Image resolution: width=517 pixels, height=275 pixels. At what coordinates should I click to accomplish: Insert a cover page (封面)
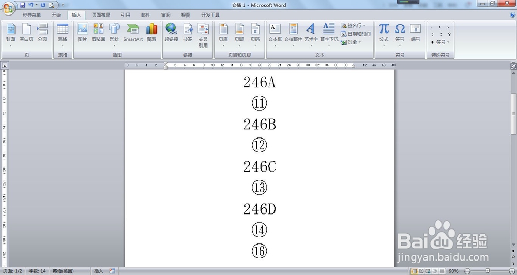pos(10,35)
